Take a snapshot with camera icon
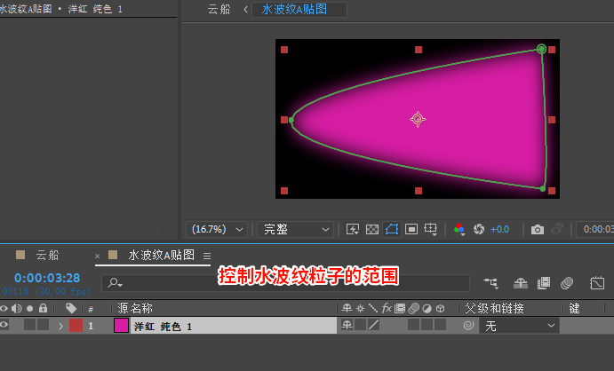614x371 pixels. pyautogui.click(x=538, y=230)
